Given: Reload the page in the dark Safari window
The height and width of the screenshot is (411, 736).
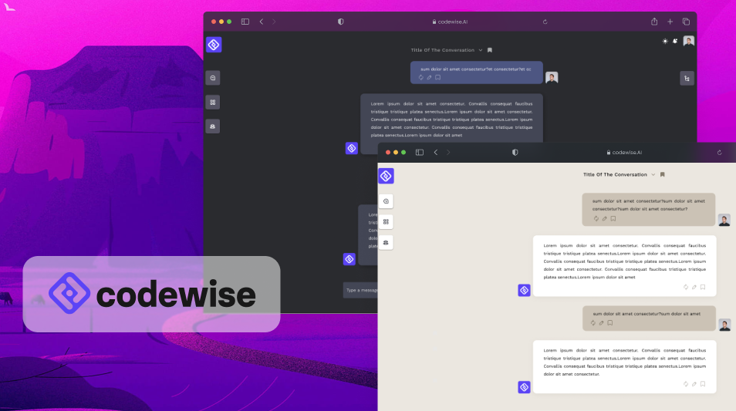Looking at the screenshot, I should point(545,22).
